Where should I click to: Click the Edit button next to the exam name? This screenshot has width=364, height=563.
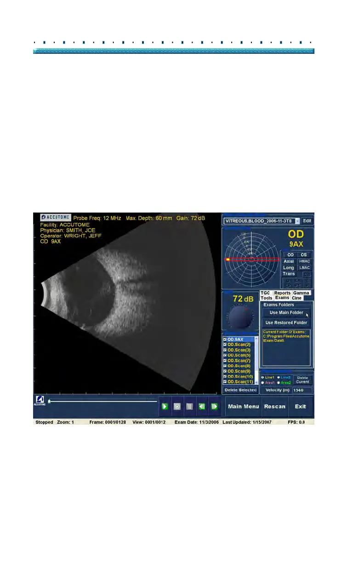[307, 221]
